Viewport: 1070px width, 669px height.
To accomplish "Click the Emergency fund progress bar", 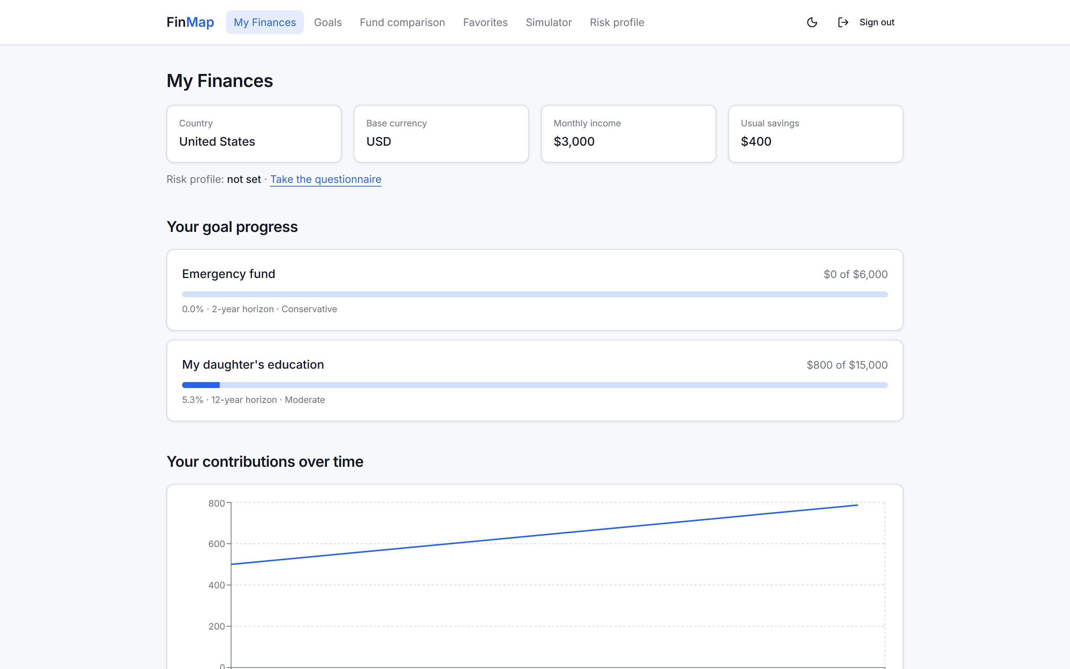I will coord(535,294).
